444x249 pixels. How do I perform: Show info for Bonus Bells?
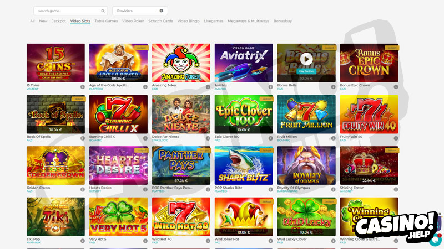point(334,87)
